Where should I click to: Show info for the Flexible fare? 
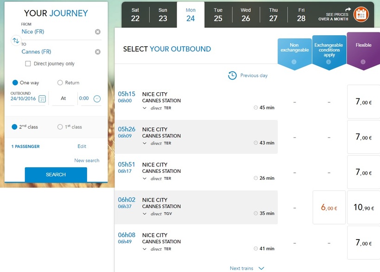point(363,62)
